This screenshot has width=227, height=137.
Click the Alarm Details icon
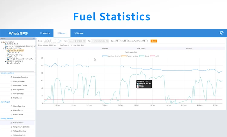point(12,114)
